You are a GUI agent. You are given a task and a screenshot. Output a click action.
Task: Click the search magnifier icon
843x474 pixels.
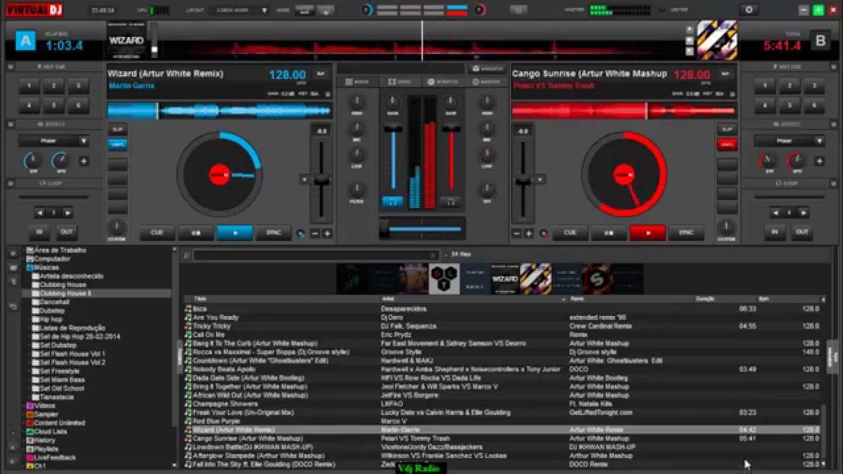tap(187, 255)
